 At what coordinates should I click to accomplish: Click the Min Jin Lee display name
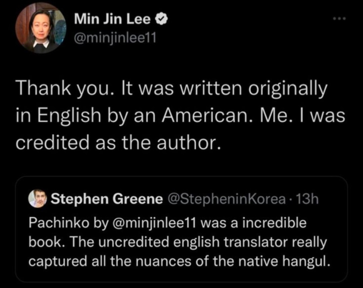[112, 19]
